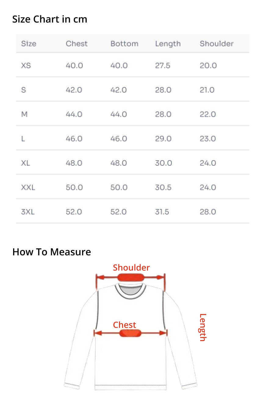Click the XS size row label
Screen dimensions: 263x415
coord(26,66)
